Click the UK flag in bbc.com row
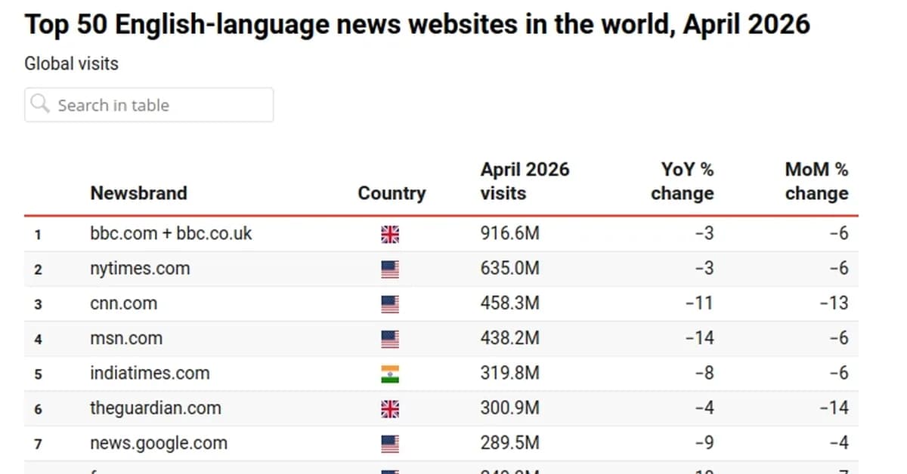Image resolution: width=907 pixels, height=474 pixels. click(390, 235)
